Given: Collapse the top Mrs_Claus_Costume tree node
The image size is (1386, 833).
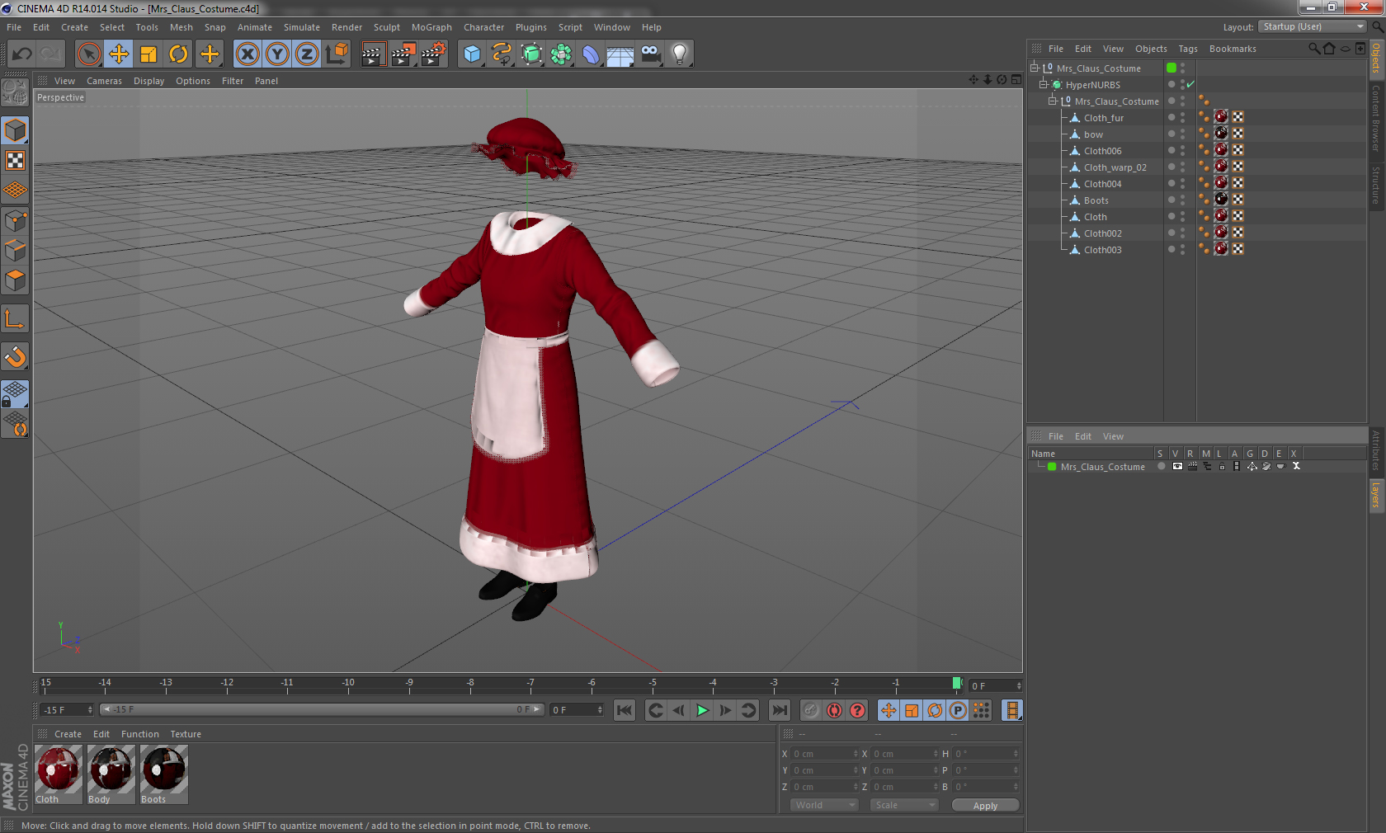Looking at the screenshot, I should (1034, 68).
